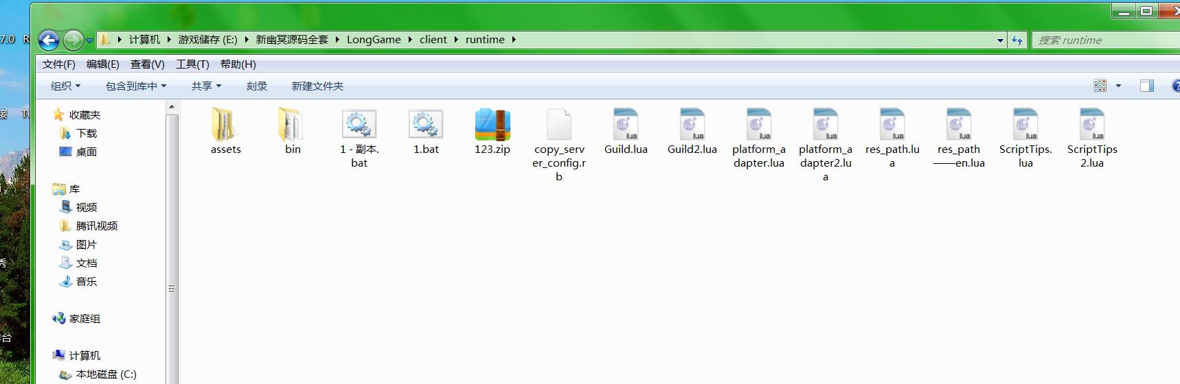The image size is (1180, 384).
Task: Open the 文件(F) menu
Action: coord(58,64)
